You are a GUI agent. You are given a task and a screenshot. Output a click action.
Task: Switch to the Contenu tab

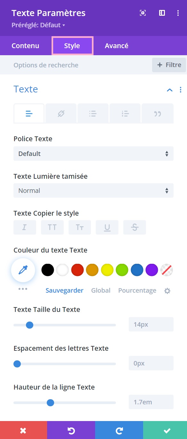25,46
